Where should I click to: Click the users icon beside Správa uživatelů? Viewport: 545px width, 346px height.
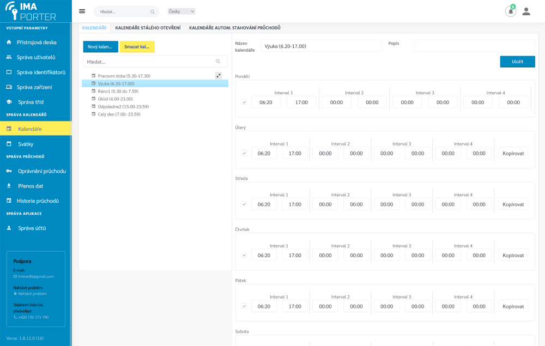[9, 57]
